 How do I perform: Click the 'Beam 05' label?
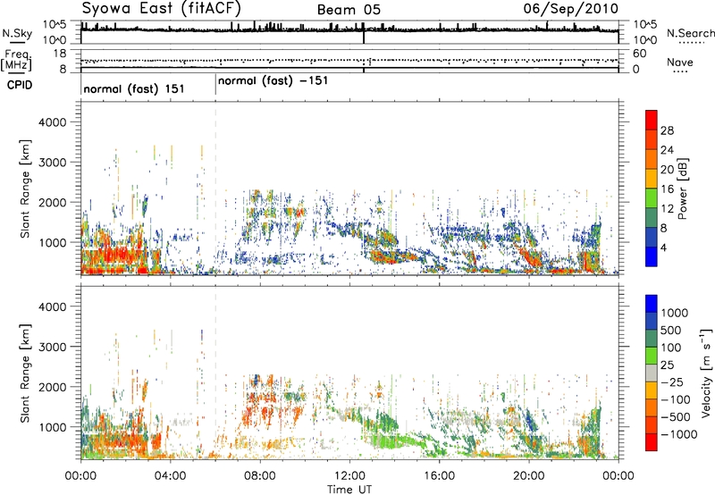349,10
